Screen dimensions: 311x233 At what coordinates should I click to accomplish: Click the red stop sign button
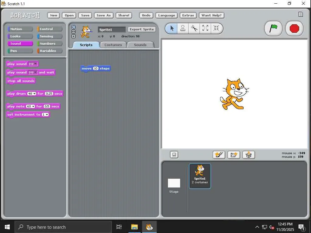294,29
